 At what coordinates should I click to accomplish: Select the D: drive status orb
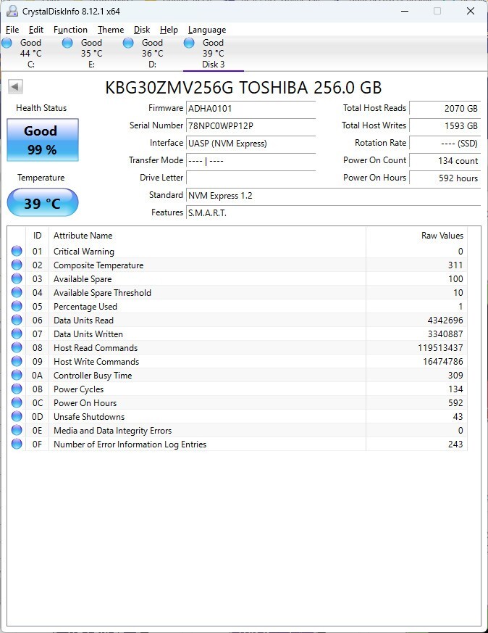[x=128, y=43]
